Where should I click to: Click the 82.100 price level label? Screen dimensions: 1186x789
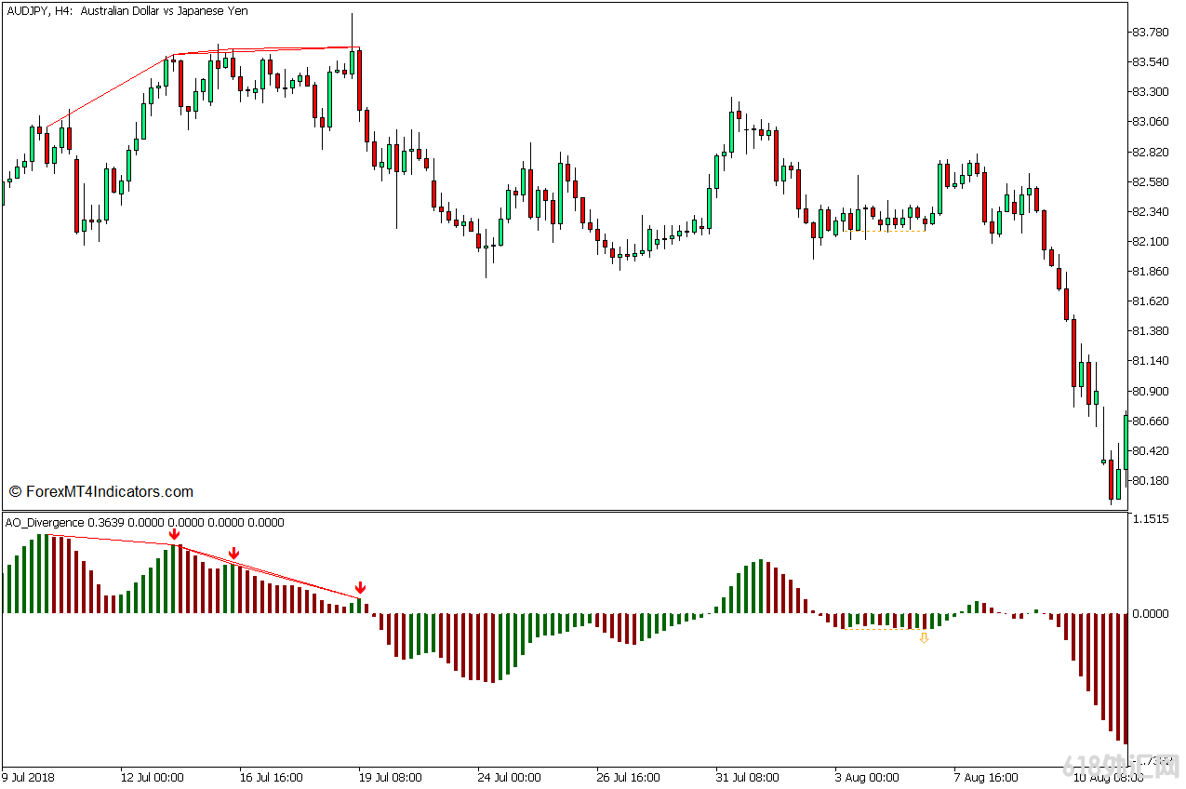click(1150, 242)
